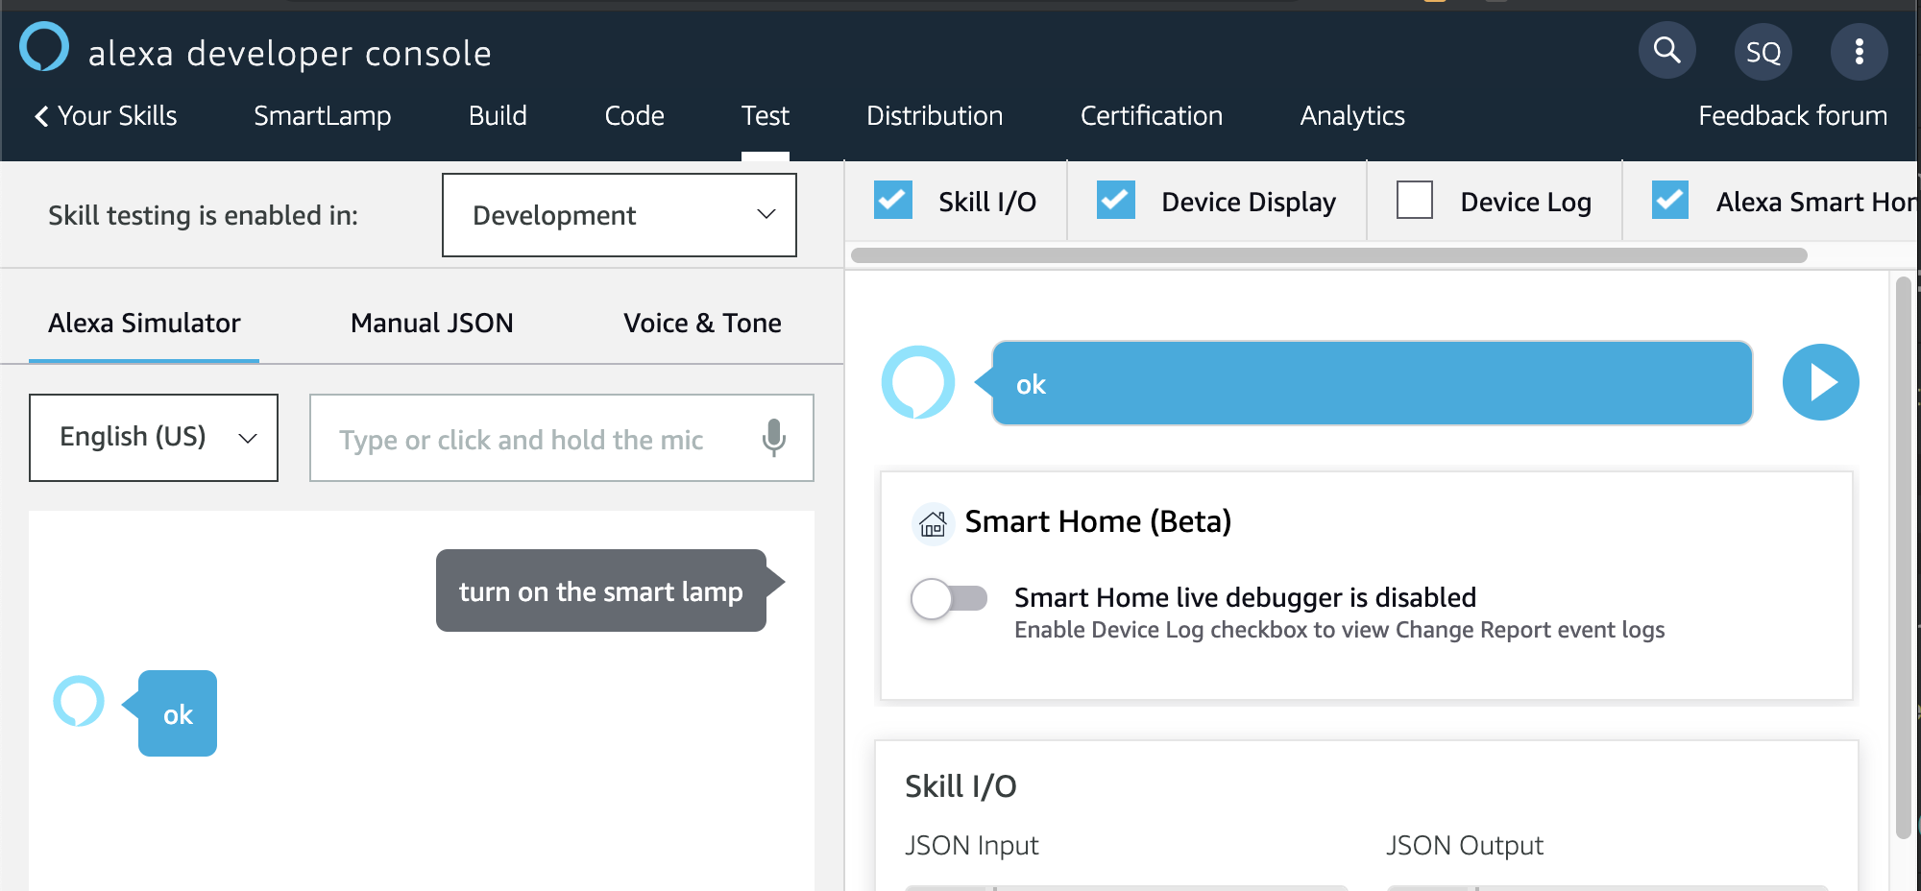Open the Feedback forum link

coord(1792,116)
